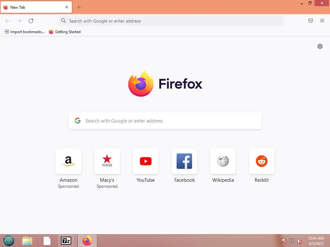Open Action Center flag tray icon
Image resolution: width=330 pixels, height=247 pixels.
click(284, 241)
